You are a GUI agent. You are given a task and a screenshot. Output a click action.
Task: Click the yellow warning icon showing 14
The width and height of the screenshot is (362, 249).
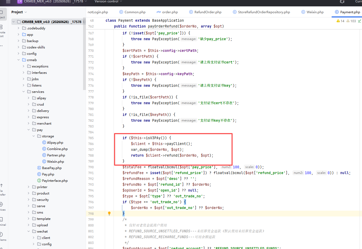338,21
